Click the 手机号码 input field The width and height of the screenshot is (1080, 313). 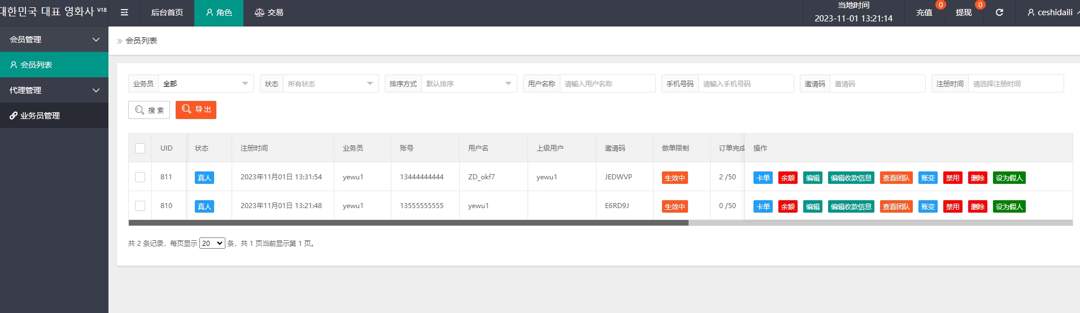click(745, 84)
